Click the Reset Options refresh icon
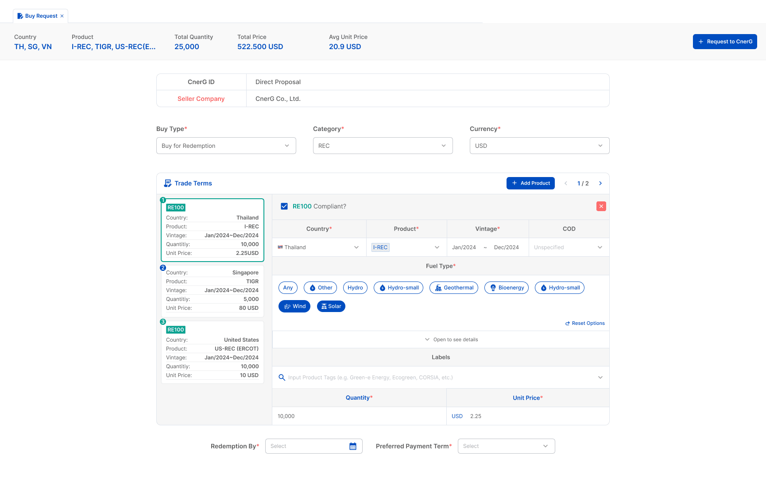The width and height of the screenshot is (766, 478). [x=568, y=323]
